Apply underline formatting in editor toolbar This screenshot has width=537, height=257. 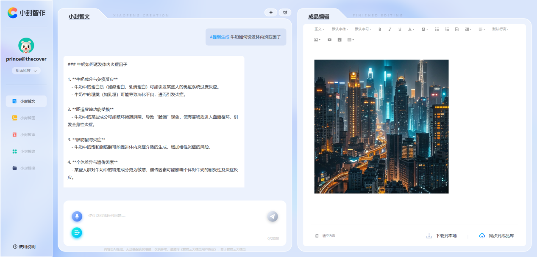400,29
